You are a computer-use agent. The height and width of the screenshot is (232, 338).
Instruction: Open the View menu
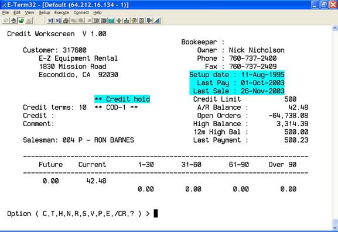[29, 13]
